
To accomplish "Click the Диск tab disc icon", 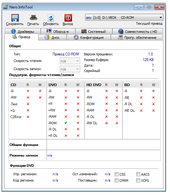I will pos(47,37).
